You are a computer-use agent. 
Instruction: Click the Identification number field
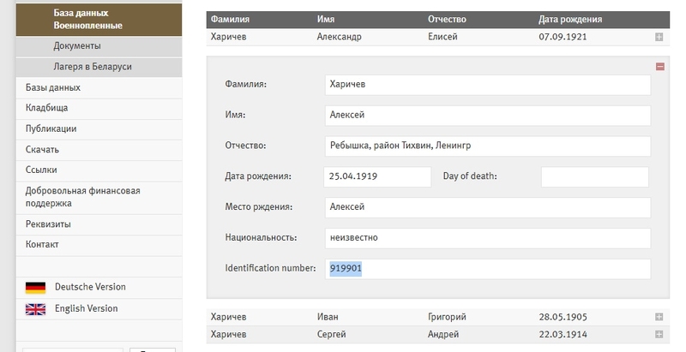click(x=487, y=268)
